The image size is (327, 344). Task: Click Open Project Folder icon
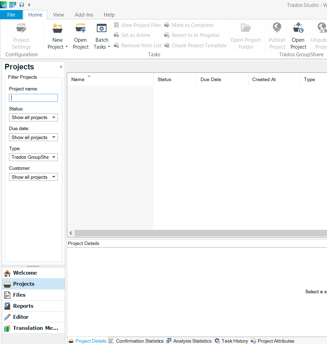[246, 28]
